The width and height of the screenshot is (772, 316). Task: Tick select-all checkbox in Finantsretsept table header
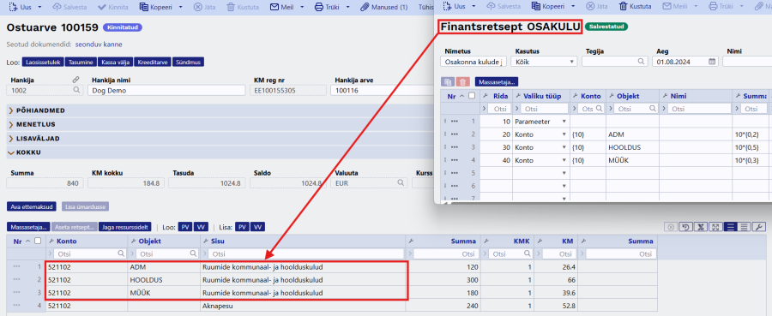[472, 96]
